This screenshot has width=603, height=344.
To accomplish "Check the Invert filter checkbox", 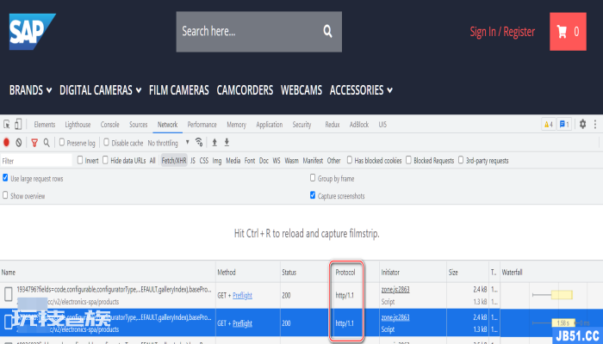I will click(x=80, y=160).
